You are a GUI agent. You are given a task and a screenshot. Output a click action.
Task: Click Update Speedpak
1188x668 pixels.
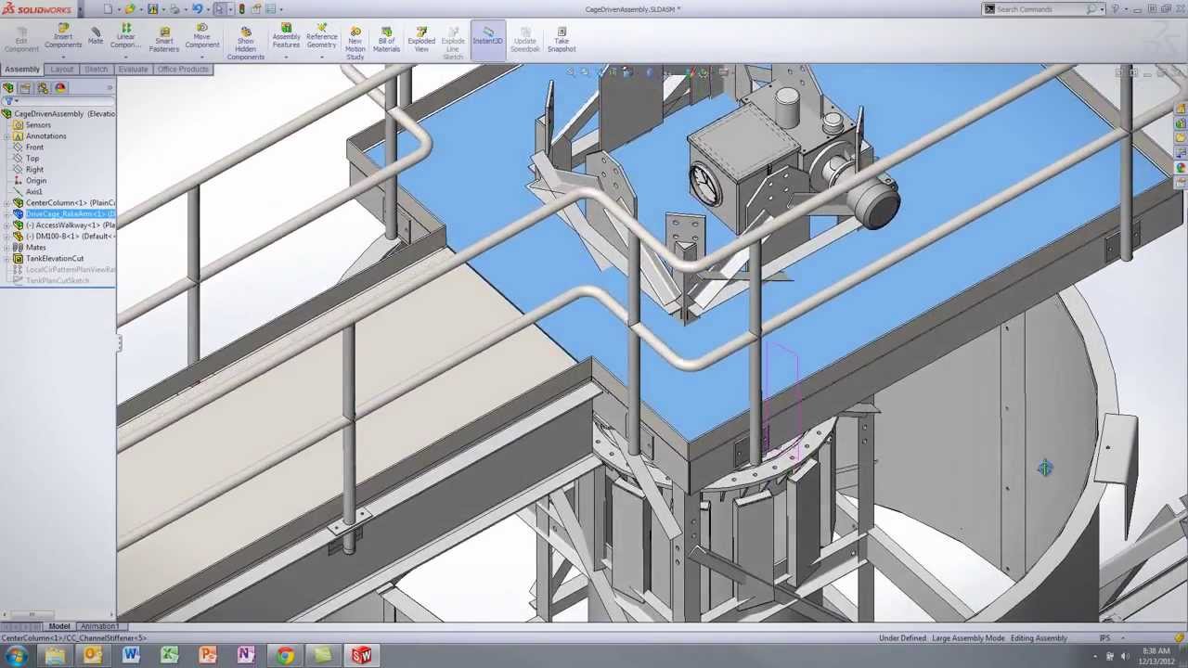coord(524,40)
